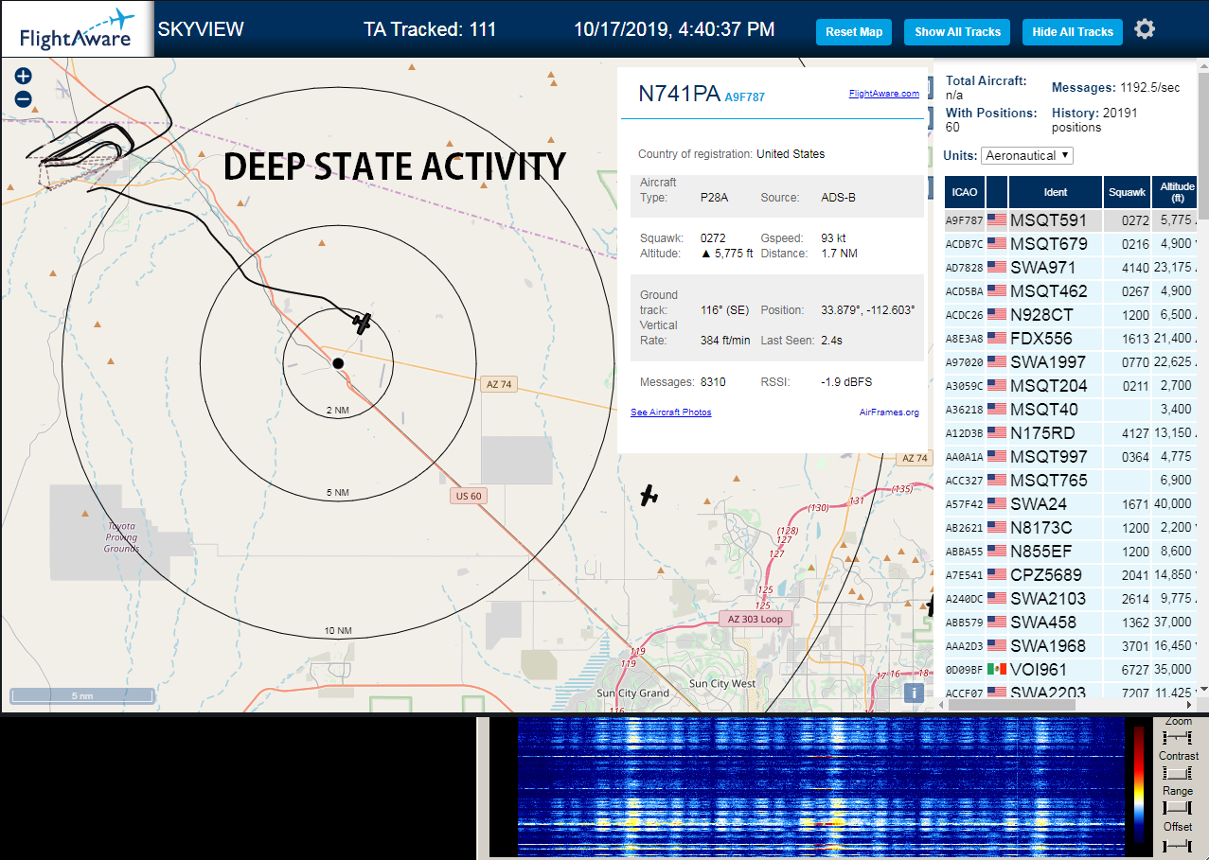Click the US flag in N175RD row
This screenshot has height=860, width=1209.
pyautogui.click(x=997, y=432)
